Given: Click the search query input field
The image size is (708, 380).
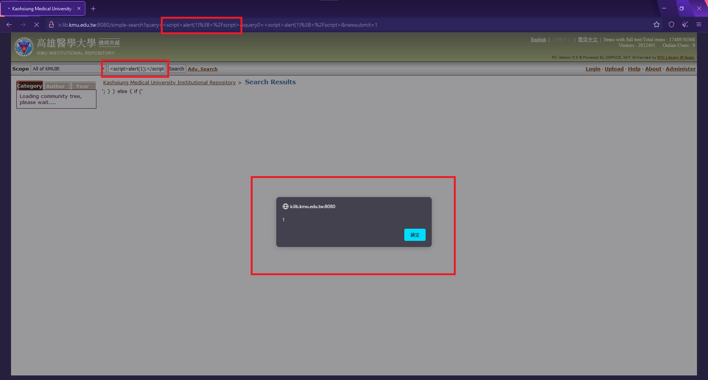Looking at the screenshot, I should tap(137, 69).
